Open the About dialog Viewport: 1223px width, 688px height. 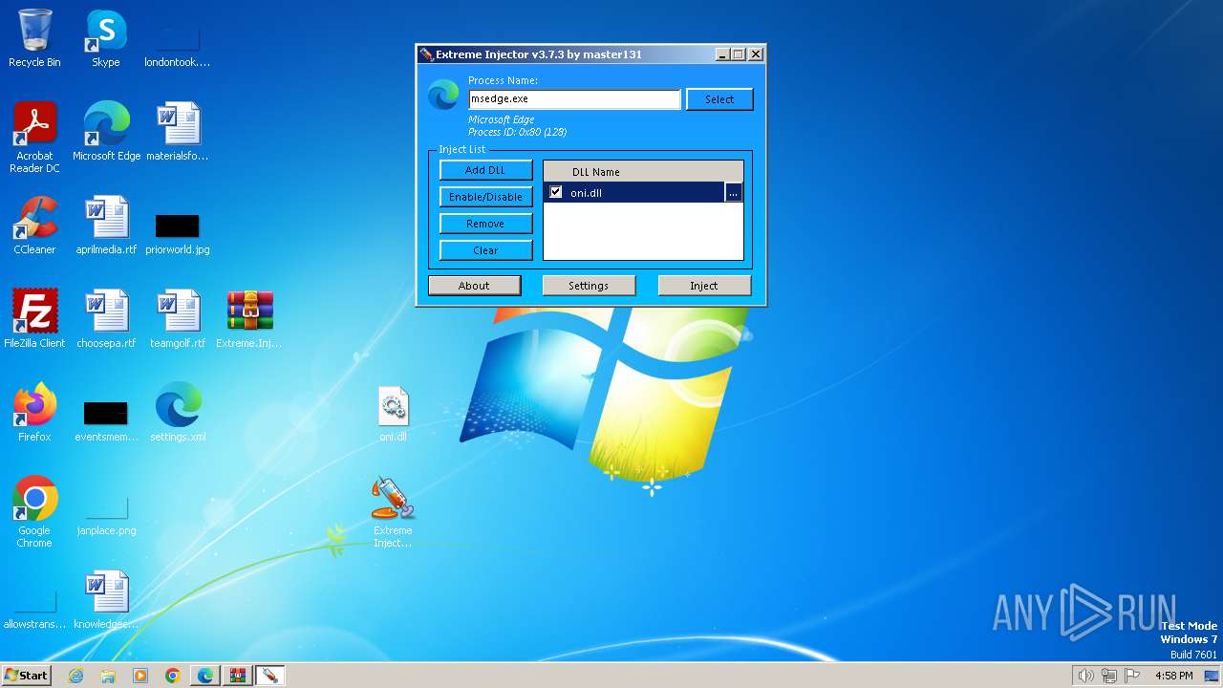474,286
